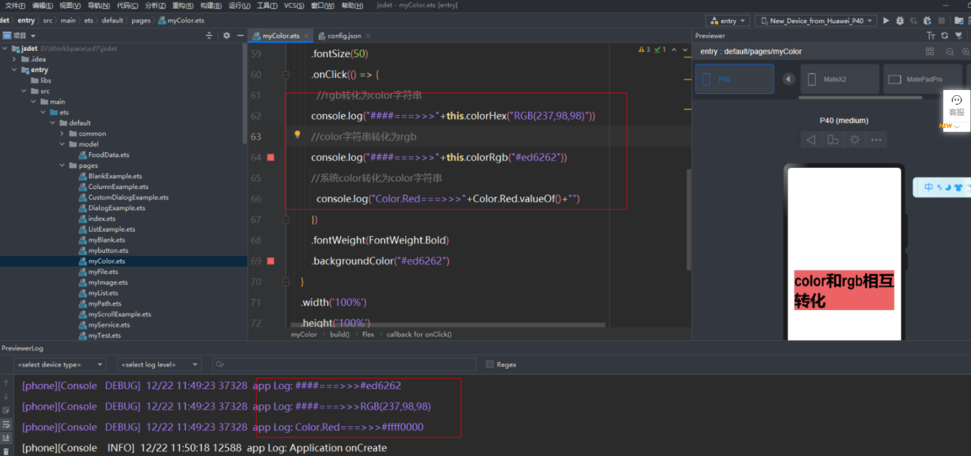Collapse the pages folder in tree

pyautogui.click(x=62, y=165)
